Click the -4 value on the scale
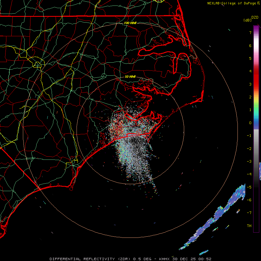The image size is (261, 261). click(x=249, y=174)
